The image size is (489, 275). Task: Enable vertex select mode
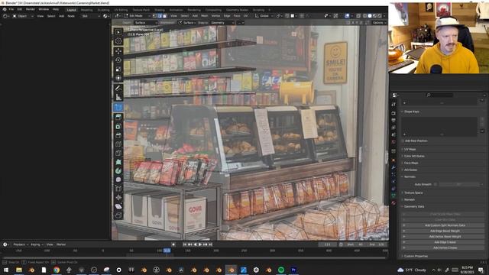coord(154,15)
